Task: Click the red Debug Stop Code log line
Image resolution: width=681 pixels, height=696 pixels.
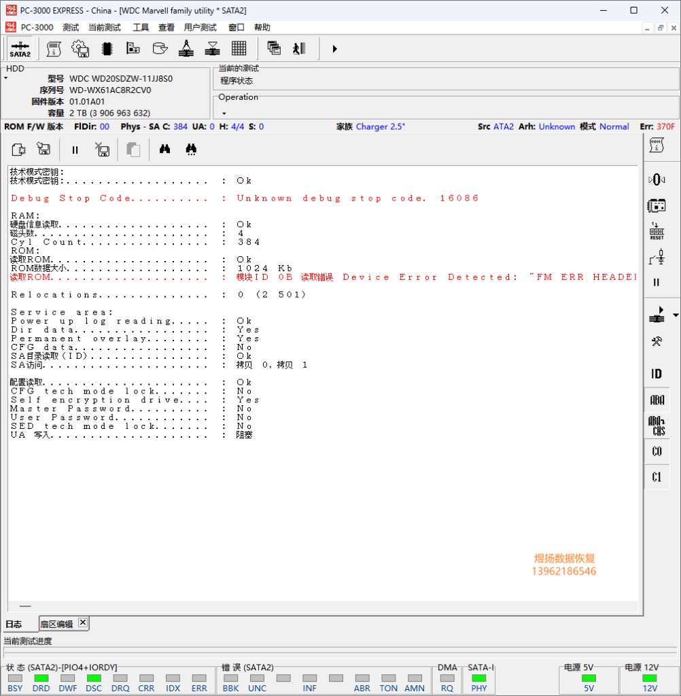Action: point(245,198)
